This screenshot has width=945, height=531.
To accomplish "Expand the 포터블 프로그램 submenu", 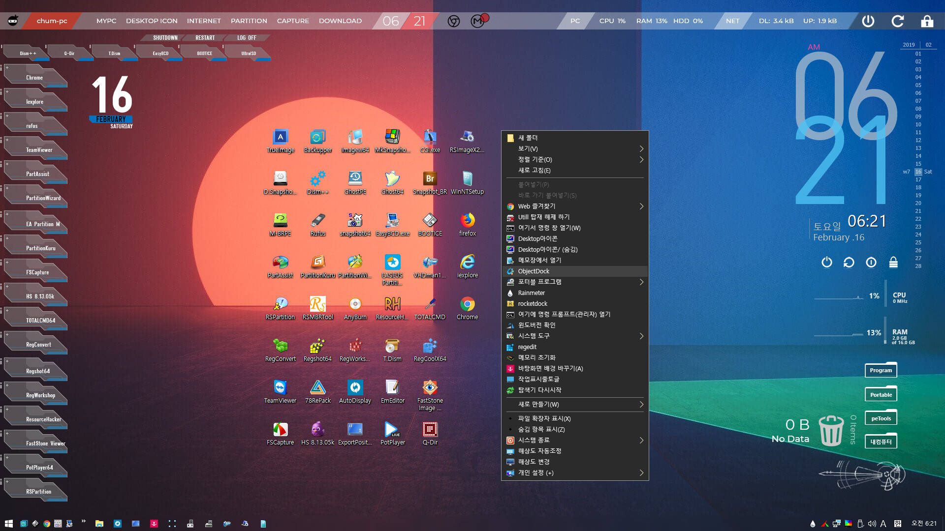I will tap(575, 282).
